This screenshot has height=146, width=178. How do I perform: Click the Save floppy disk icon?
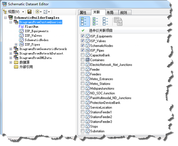30,12
